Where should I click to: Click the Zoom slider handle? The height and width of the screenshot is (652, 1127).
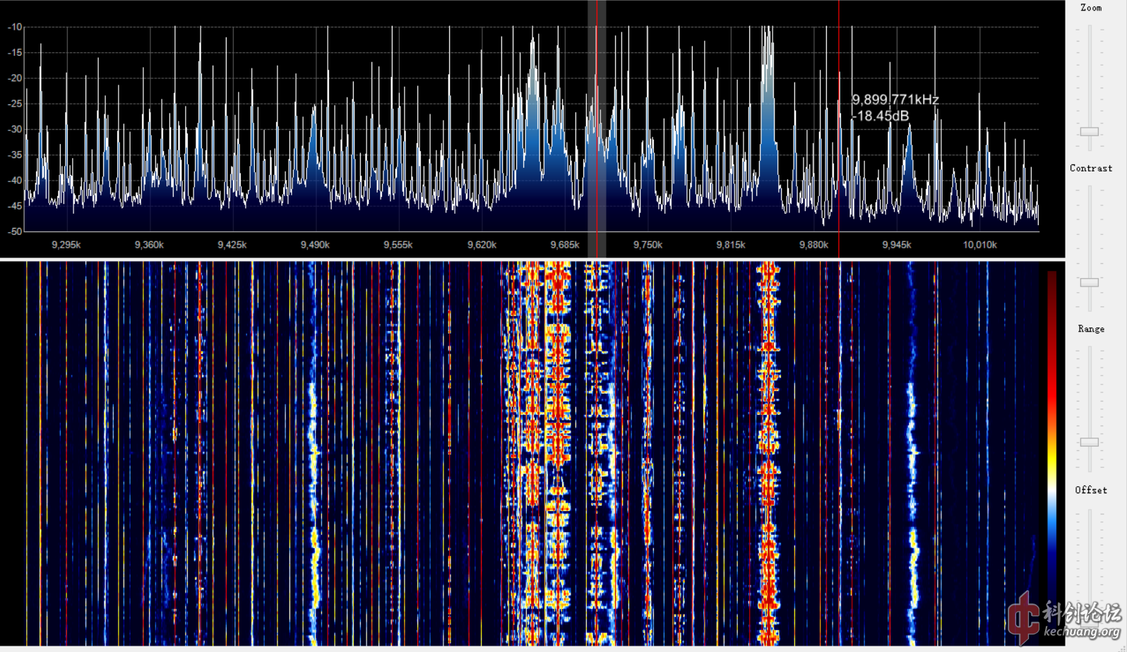(x=1090, y=132)
